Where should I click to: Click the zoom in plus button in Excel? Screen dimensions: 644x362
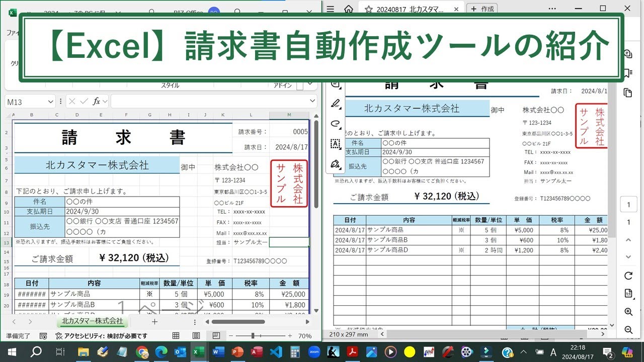click(x=290, y=335)
